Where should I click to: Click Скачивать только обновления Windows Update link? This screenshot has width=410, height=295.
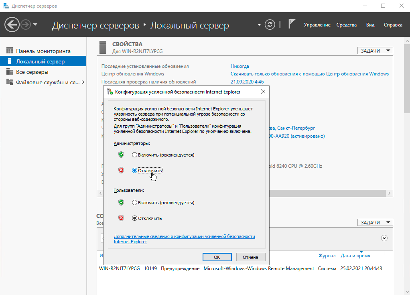pyautogui.click(x=310, y=74)
